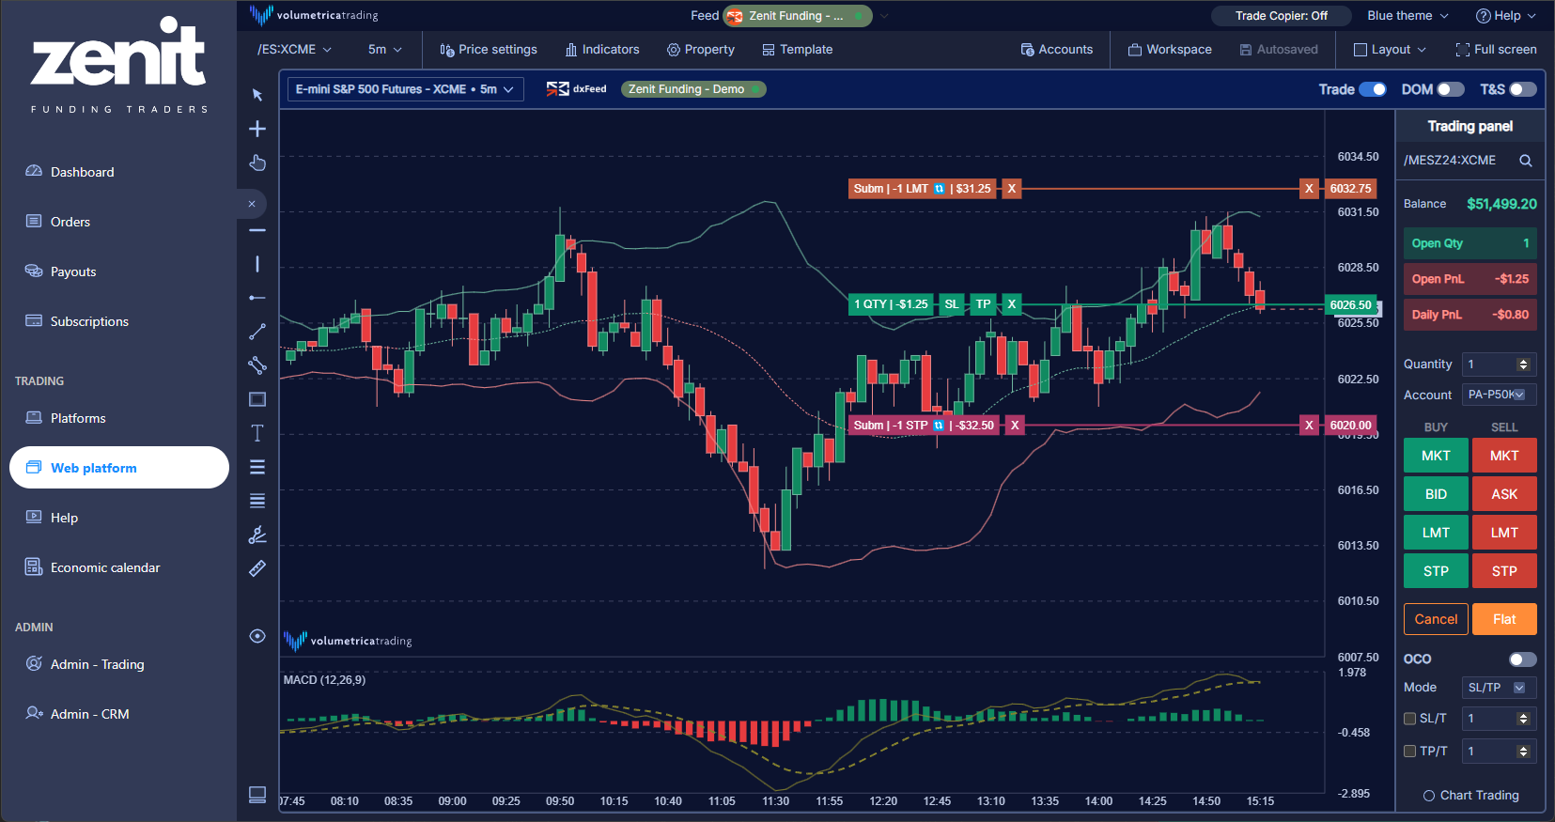Screen dimensions: 1555x822
Task: Select the Chart Trading radio button
Action: click(1429, 796)
